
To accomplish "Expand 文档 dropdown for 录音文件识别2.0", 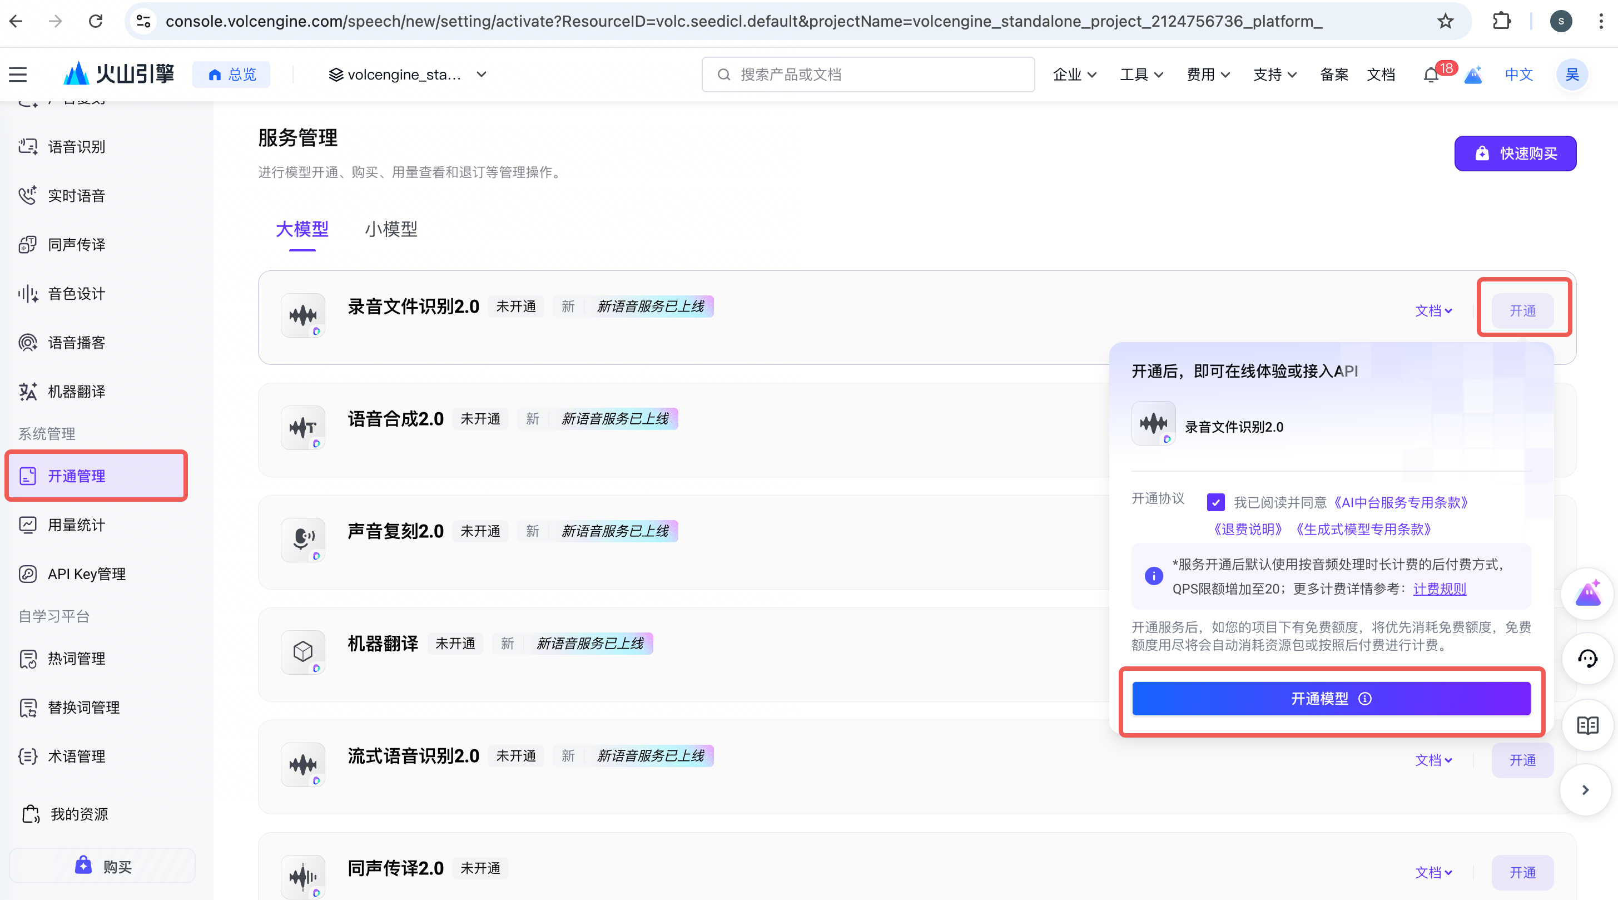I will [1433, 311].
